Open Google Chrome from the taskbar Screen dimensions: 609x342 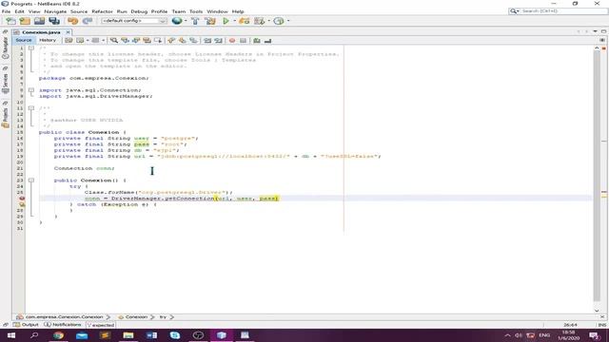pyautogui.click(x=58, y=335)
